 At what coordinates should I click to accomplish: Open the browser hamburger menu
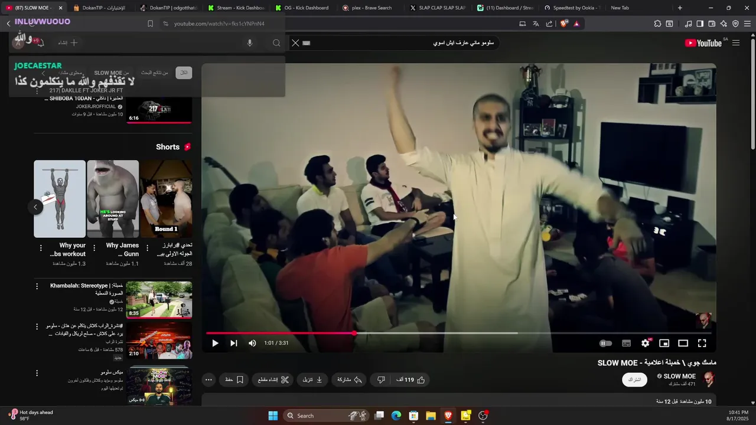click(747, 24)
